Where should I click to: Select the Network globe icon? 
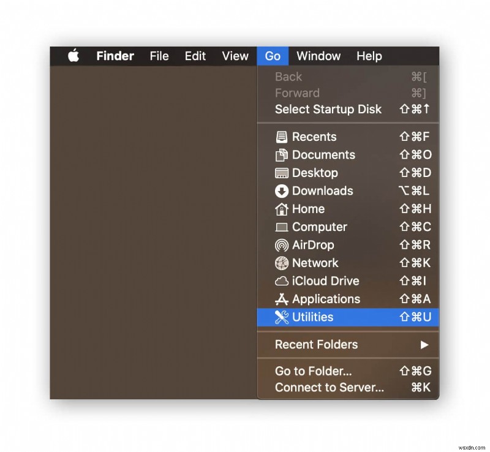[281, 263]
